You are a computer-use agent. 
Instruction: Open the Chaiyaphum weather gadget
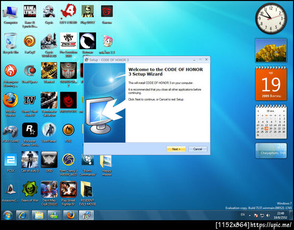pos(271,151)
